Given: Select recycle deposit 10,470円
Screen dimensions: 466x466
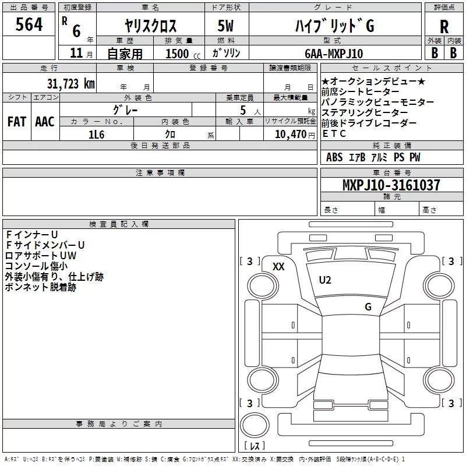Looking at the screenshot, I should [295, 135].
